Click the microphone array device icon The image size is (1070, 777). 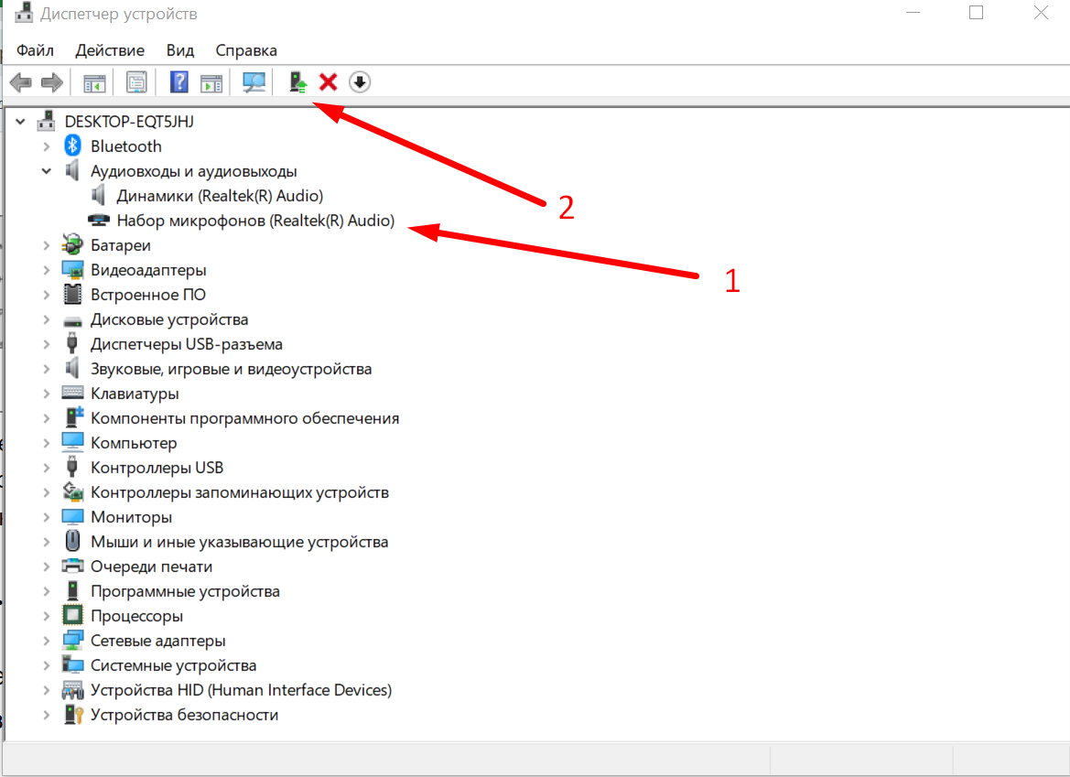coord(98,221)
